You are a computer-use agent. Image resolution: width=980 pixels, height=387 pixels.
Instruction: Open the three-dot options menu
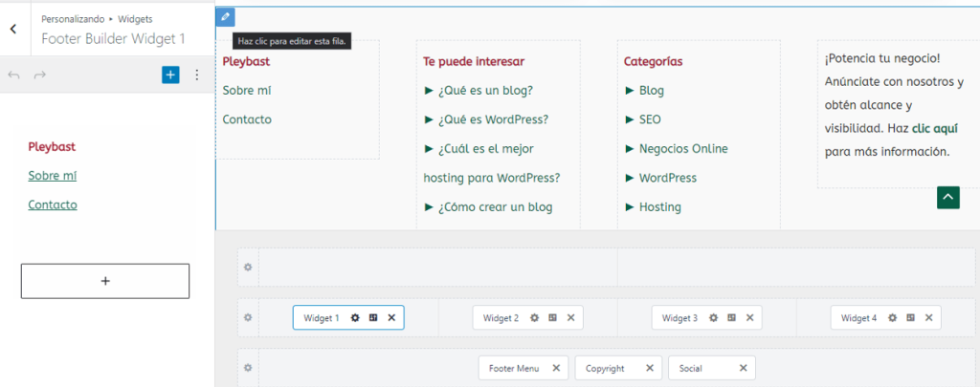click(x=197, y=75)
